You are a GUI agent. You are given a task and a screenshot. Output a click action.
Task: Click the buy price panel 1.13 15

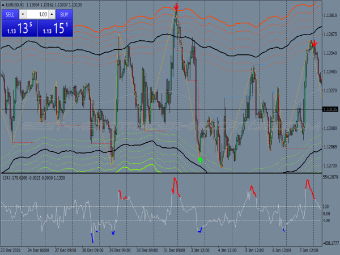56,28
